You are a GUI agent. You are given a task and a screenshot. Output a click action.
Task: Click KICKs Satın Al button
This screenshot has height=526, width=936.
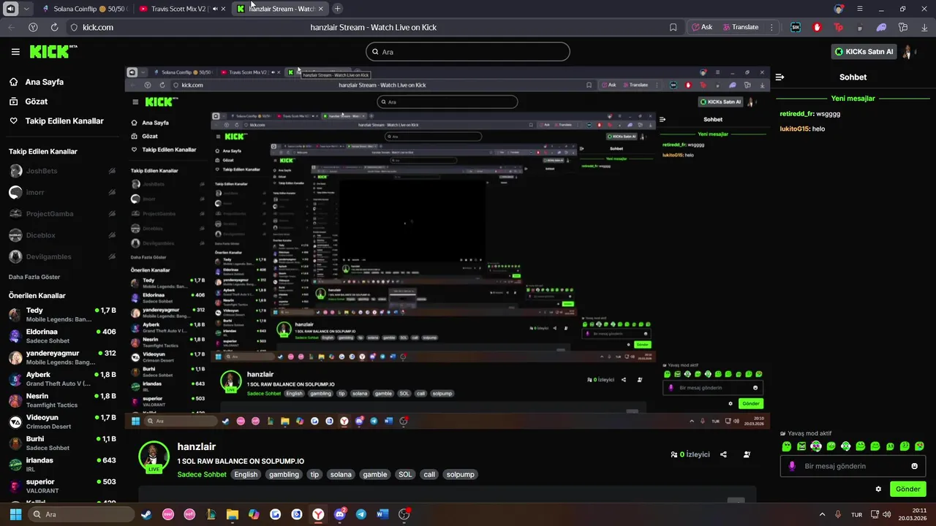[864, 52]
